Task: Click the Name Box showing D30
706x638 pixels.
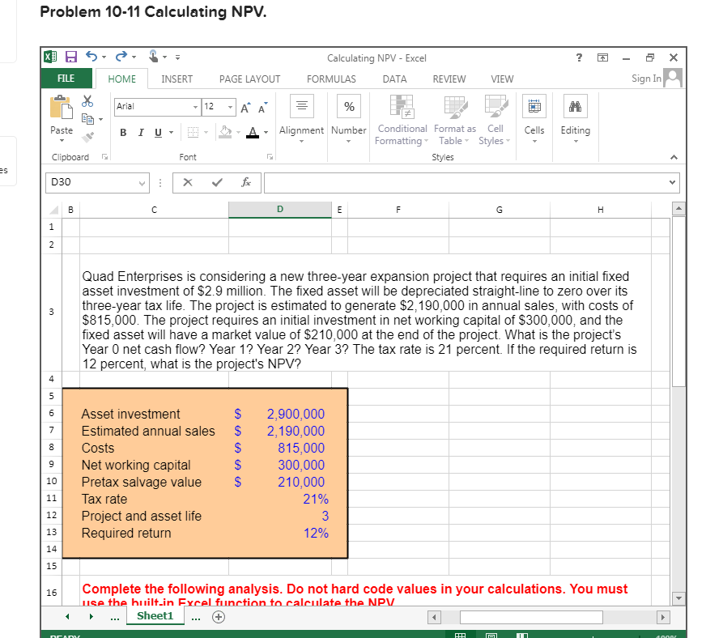Action: pos(89,183)
